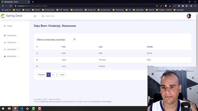Open the green Camtasia icon in taskbar

tap(33, 109)
